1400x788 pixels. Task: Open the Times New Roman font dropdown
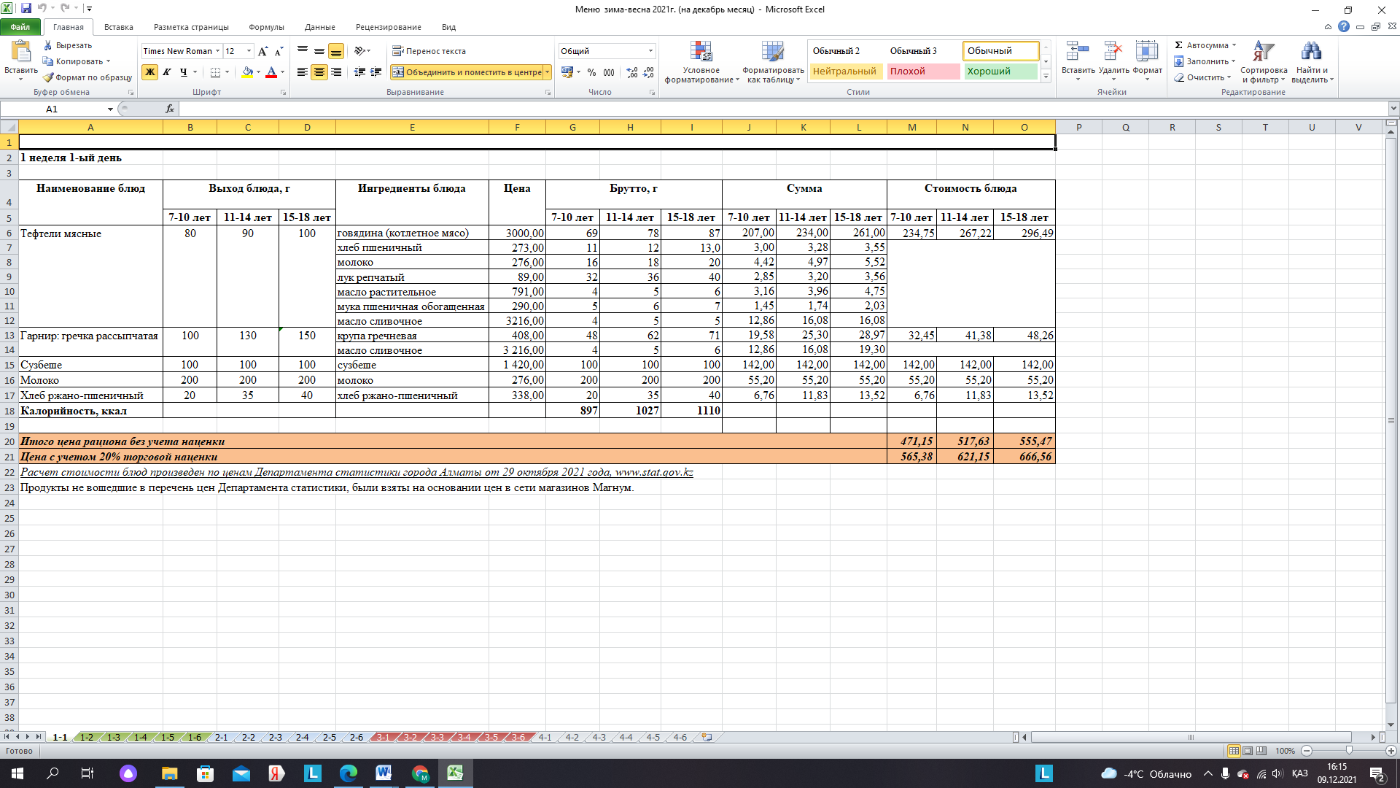coord(217,51)
